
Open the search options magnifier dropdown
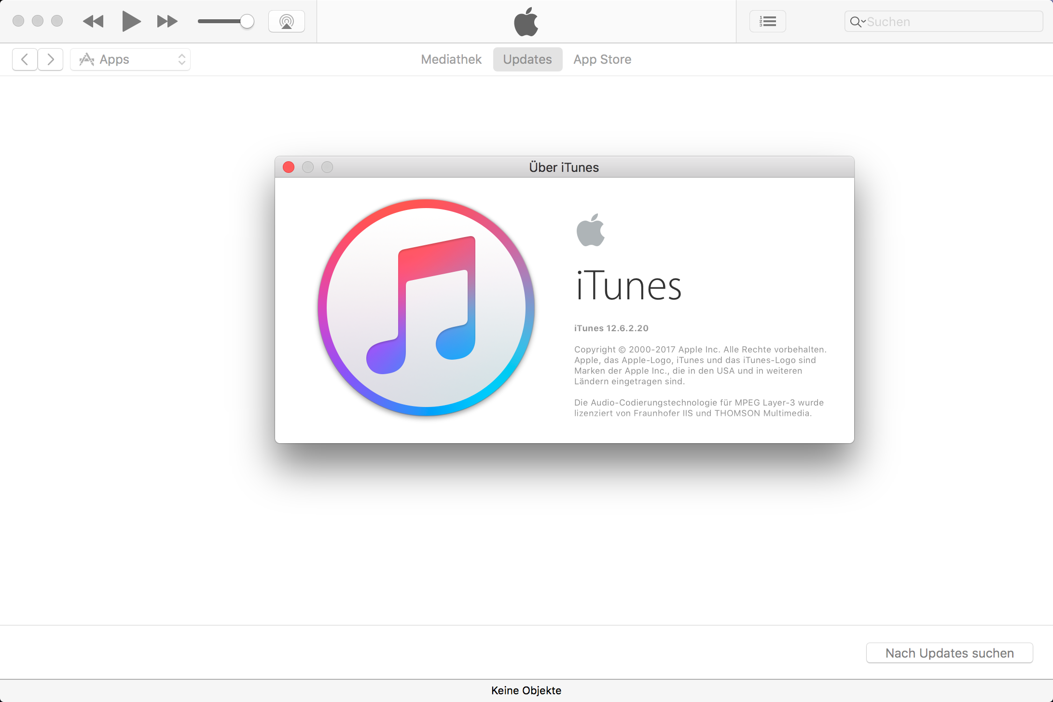[857, 22]
